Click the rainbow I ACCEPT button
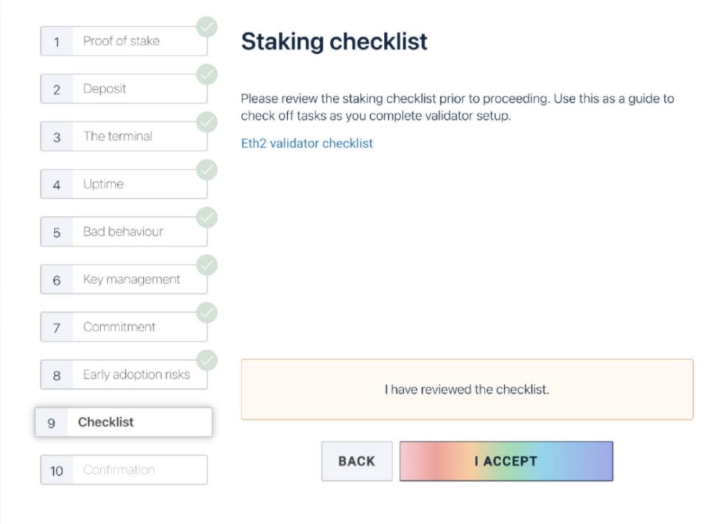 pos(506,461)
